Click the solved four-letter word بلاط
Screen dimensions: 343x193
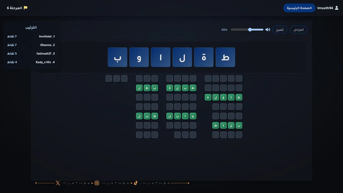pos(227,125)
